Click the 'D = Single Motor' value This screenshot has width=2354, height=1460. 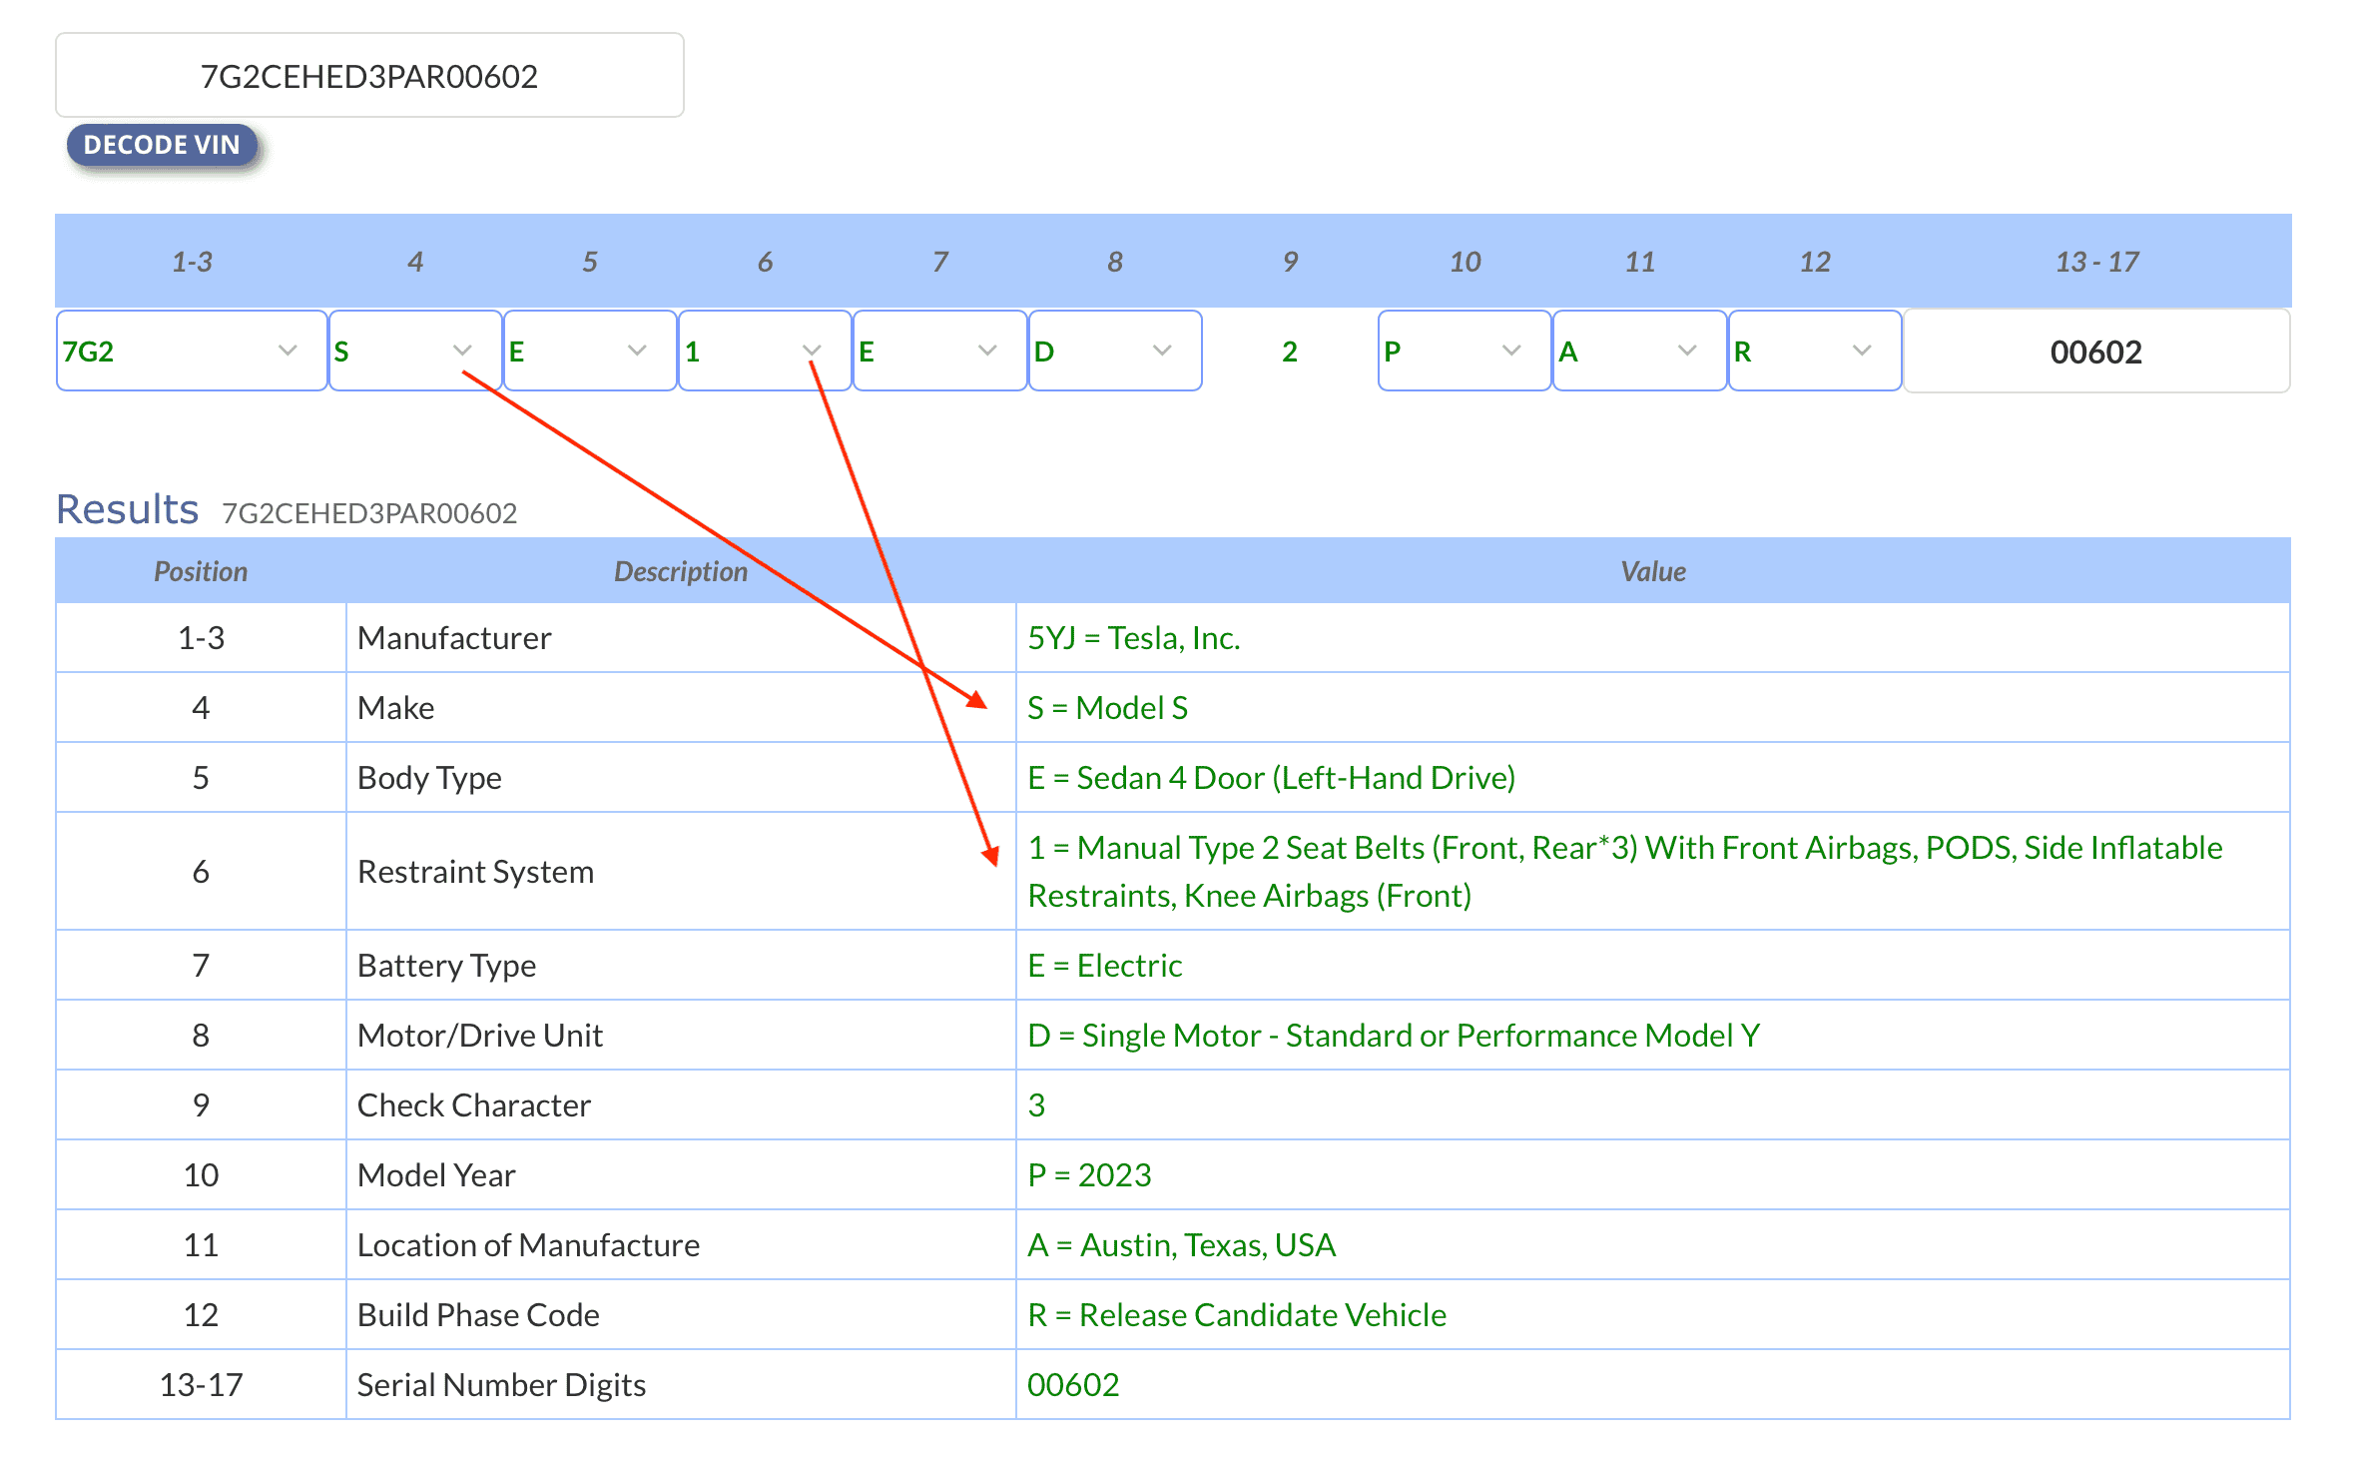tap(1394, 1036)
